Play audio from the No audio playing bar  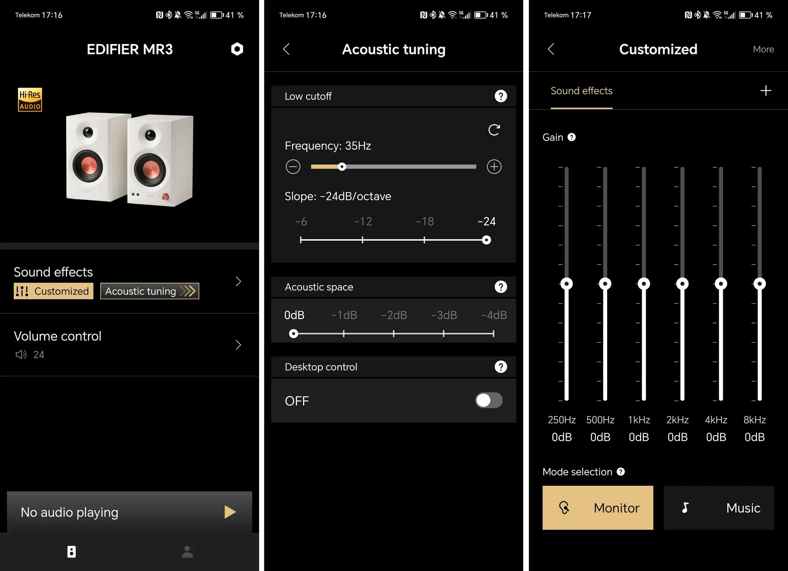coord(230,512)
